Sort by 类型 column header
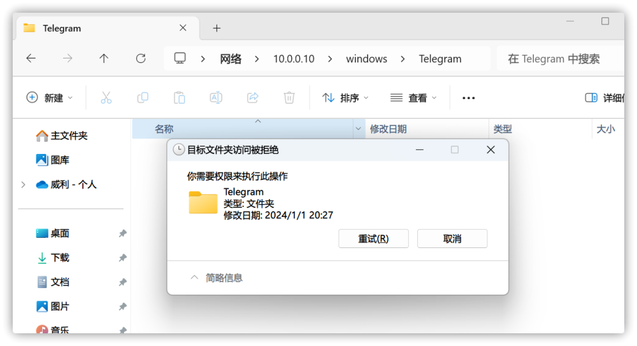This screenshot has height=346, width=637. coord(540,129)
